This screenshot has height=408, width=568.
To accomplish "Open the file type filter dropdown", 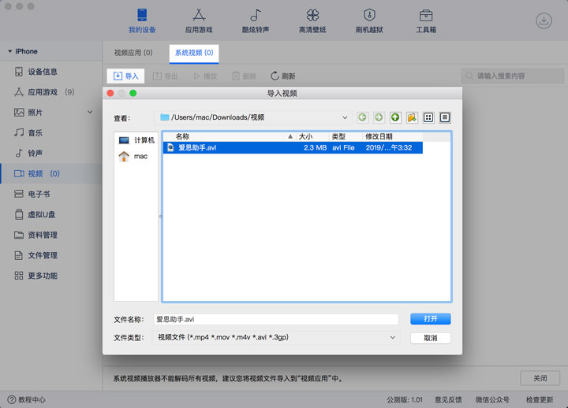I will pyautogui.click(x=276, y=337).
